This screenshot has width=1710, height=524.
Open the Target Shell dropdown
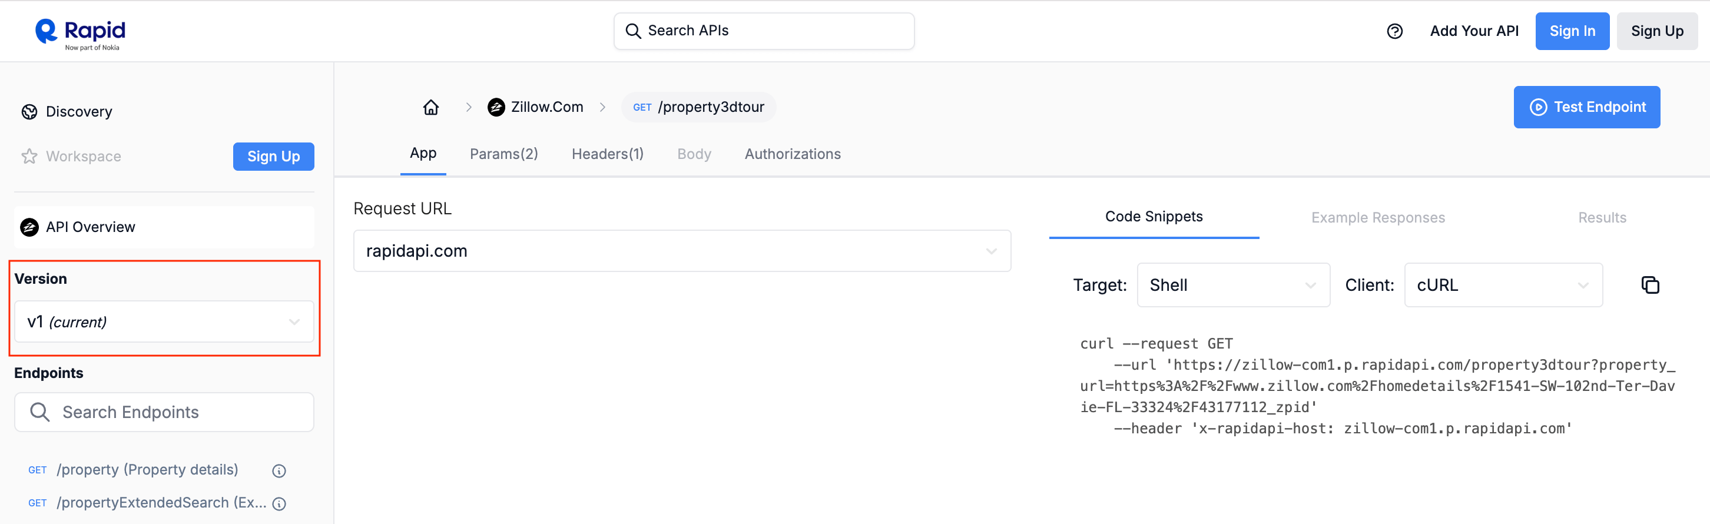1232,285
